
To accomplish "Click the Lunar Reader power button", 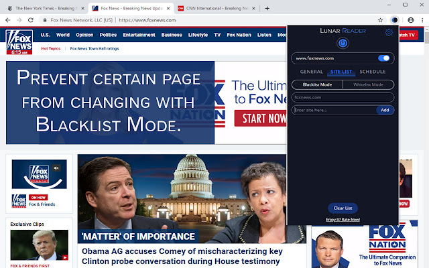I will [x=343, y=43].
